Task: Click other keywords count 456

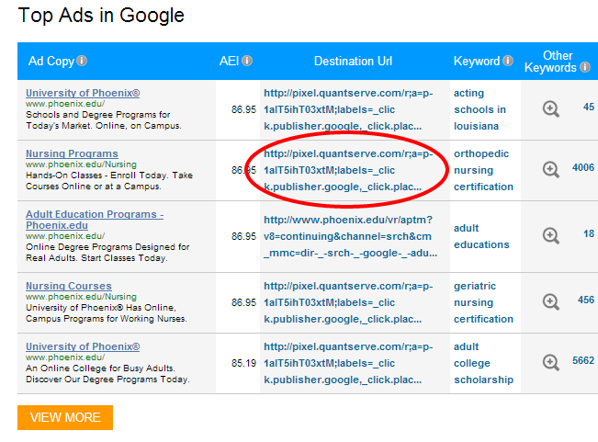Action: (x=586, y=300)
